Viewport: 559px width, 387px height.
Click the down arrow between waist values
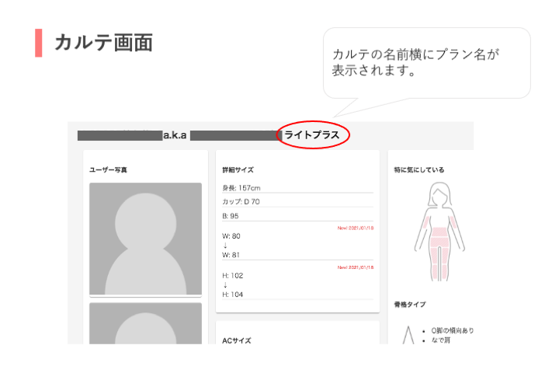point(225,245)
